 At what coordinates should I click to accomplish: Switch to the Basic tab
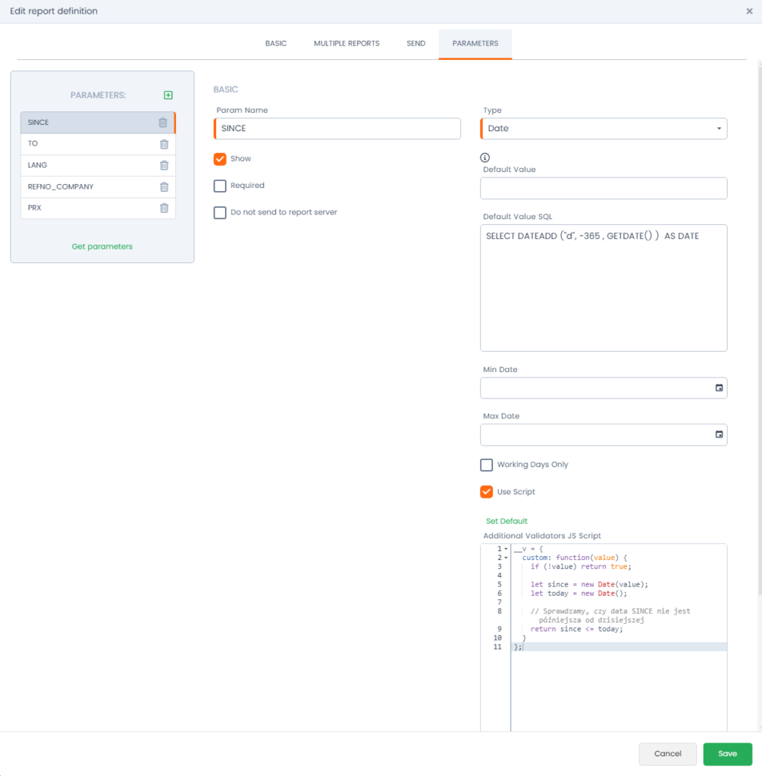coord(276,44)
